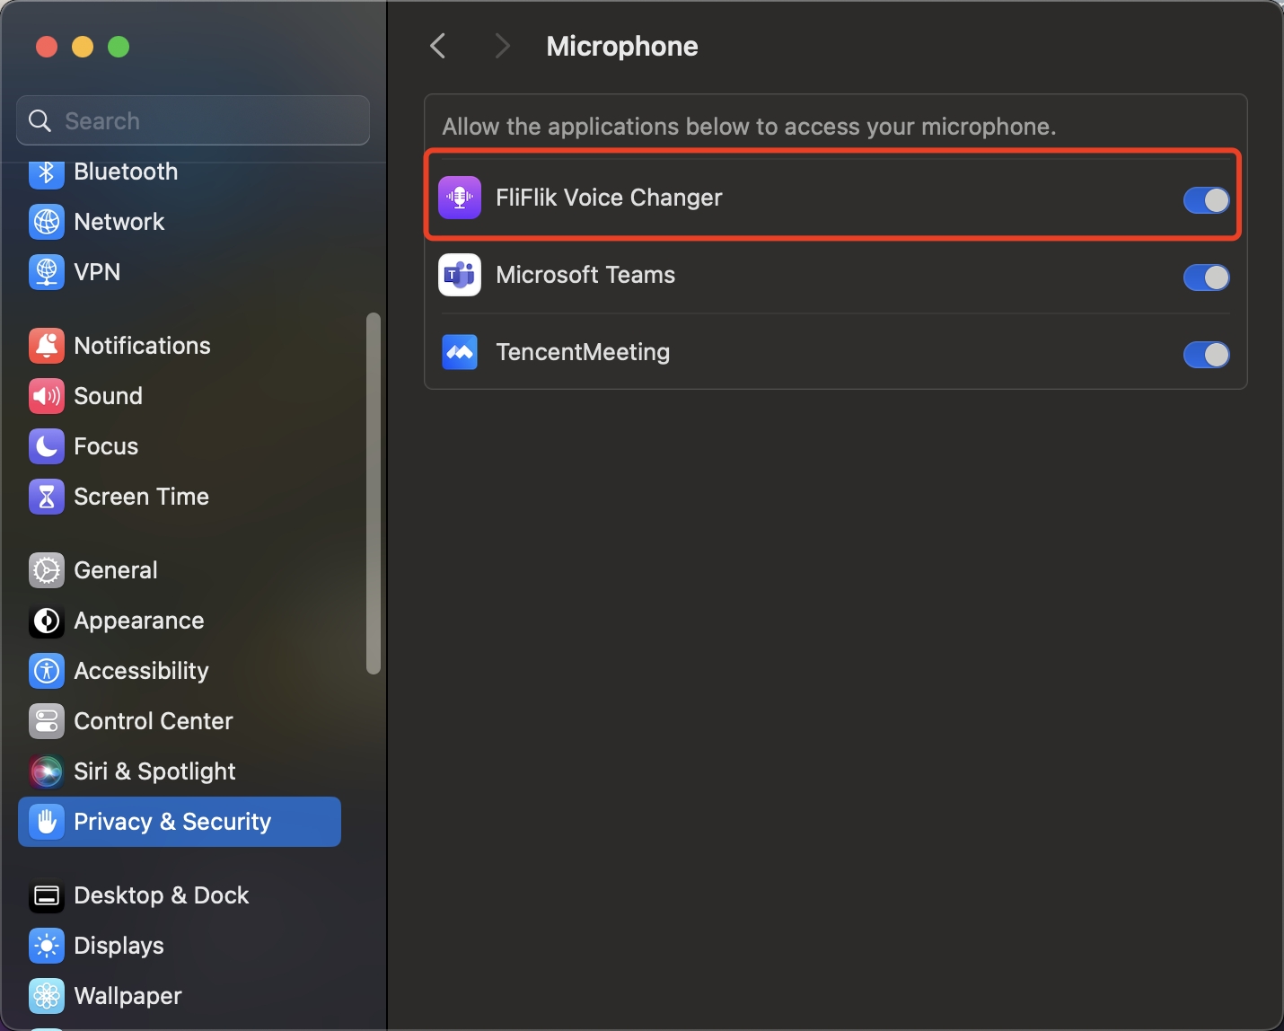Disable microphone access for FliFlik Voice Changer

click(1206, 200)
